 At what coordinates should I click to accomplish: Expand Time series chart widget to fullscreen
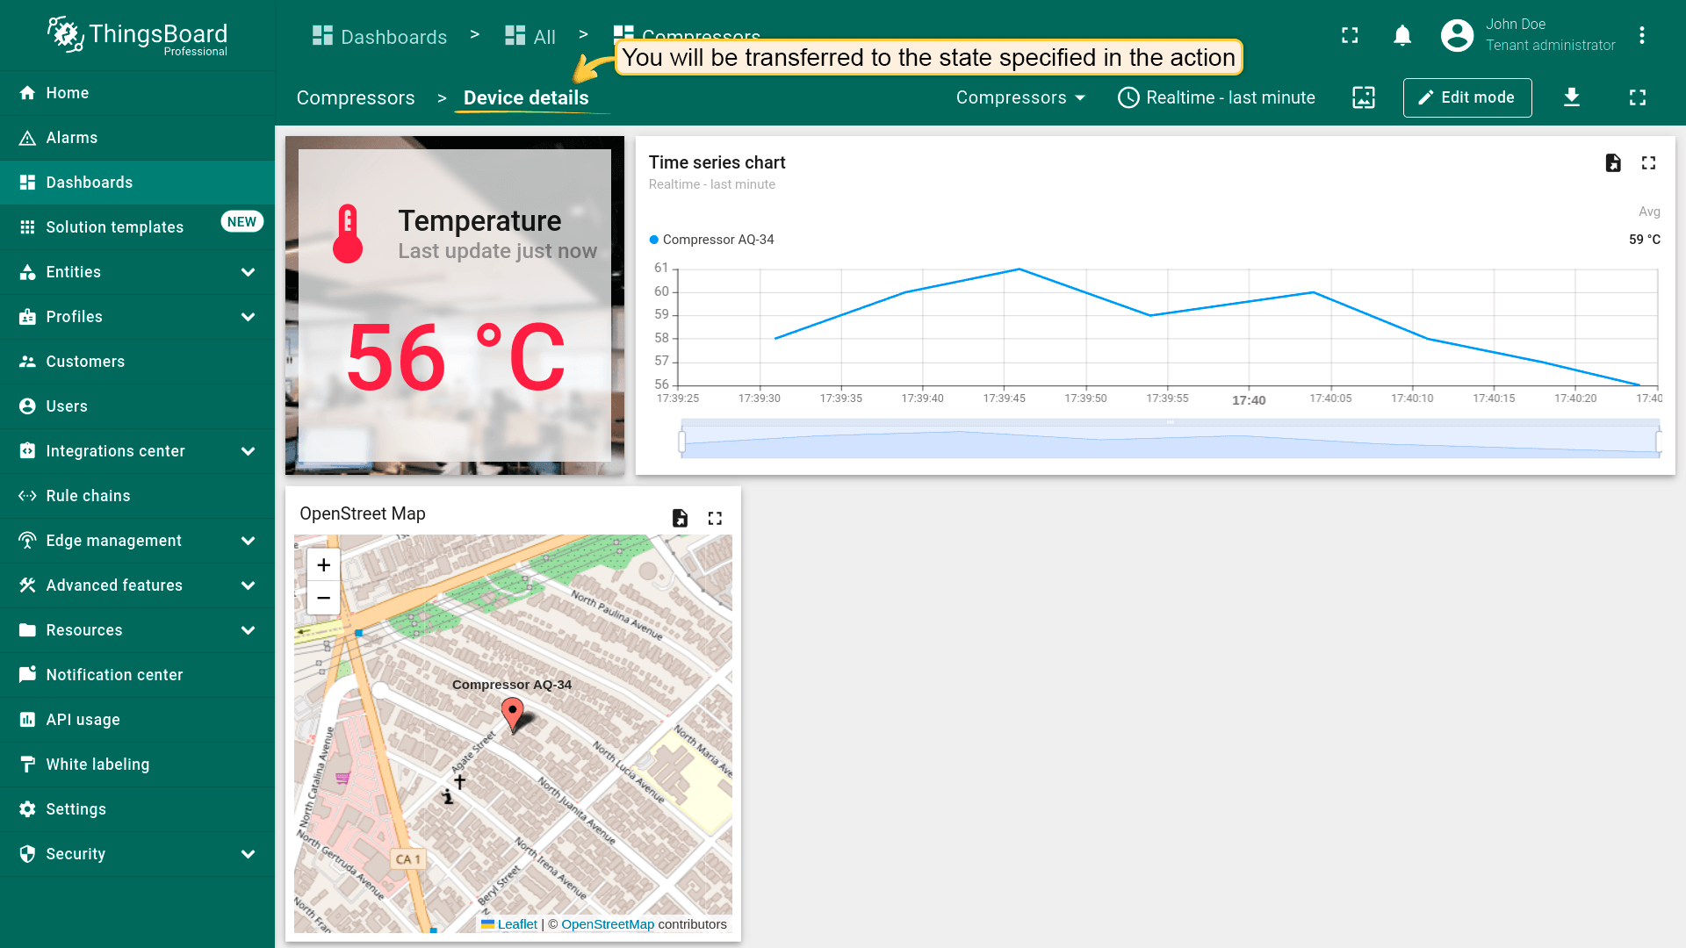pyautogui.click(x=1648, y=163)
